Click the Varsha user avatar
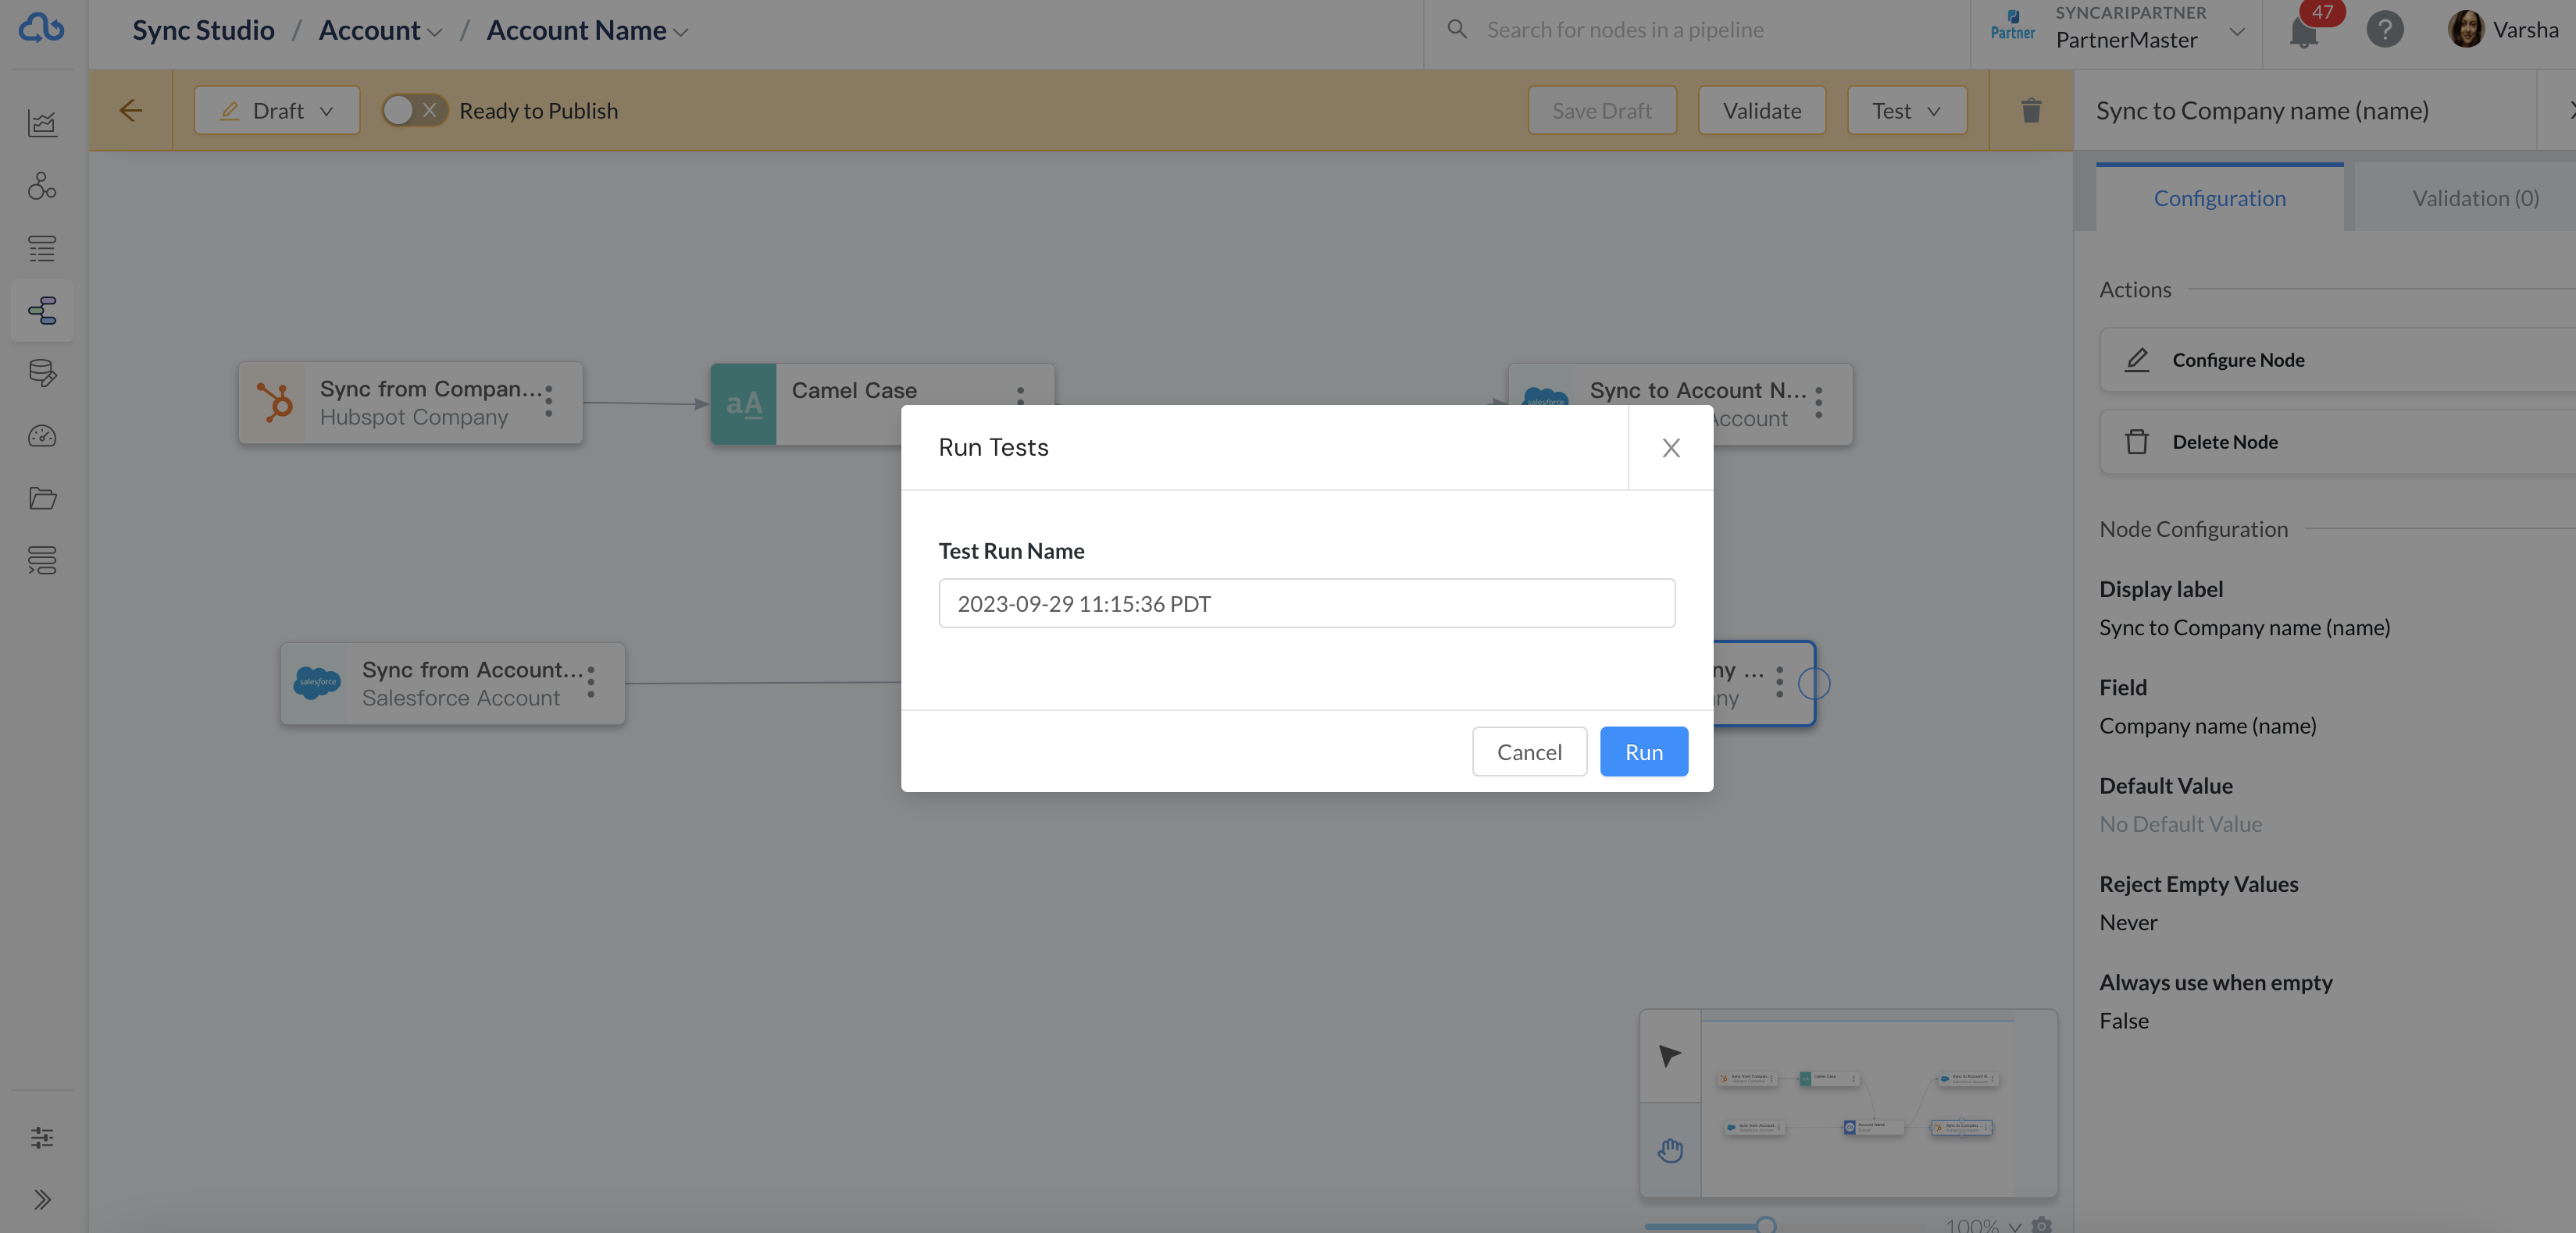The height and width of the screenshot is (1233, 2576). [2465, 29]
